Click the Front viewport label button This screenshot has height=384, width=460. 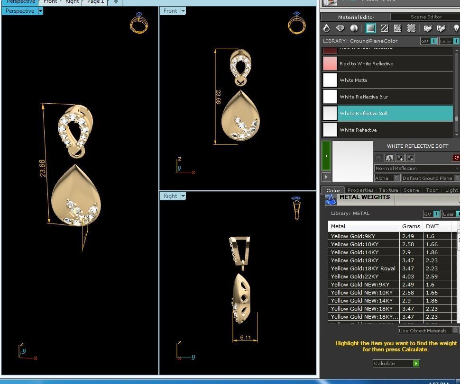pyautogui.click(x=170, y=11)
